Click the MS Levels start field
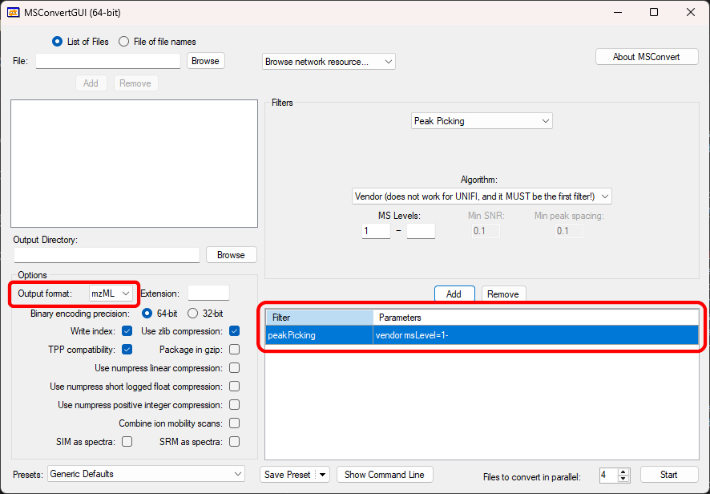 [x=377, y=231]
